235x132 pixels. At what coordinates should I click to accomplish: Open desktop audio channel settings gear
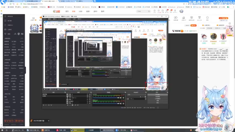tap(123, 98)
